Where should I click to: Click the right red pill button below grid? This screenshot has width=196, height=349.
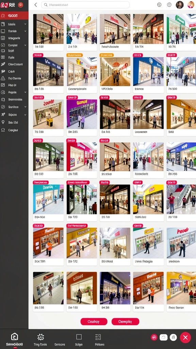click(125, 322)
